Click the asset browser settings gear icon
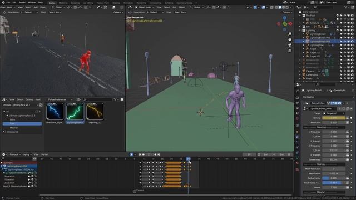This screenshot has height=200, width=356. [122, 99]
